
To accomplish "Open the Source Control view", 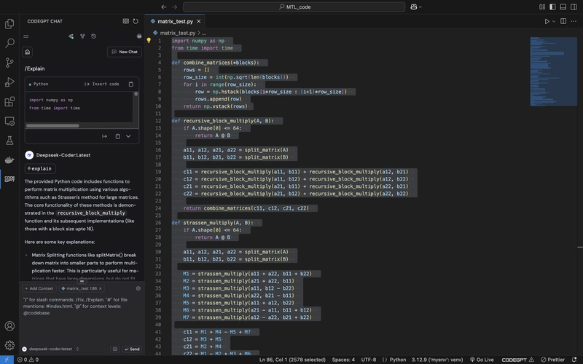I will (9, 63).
